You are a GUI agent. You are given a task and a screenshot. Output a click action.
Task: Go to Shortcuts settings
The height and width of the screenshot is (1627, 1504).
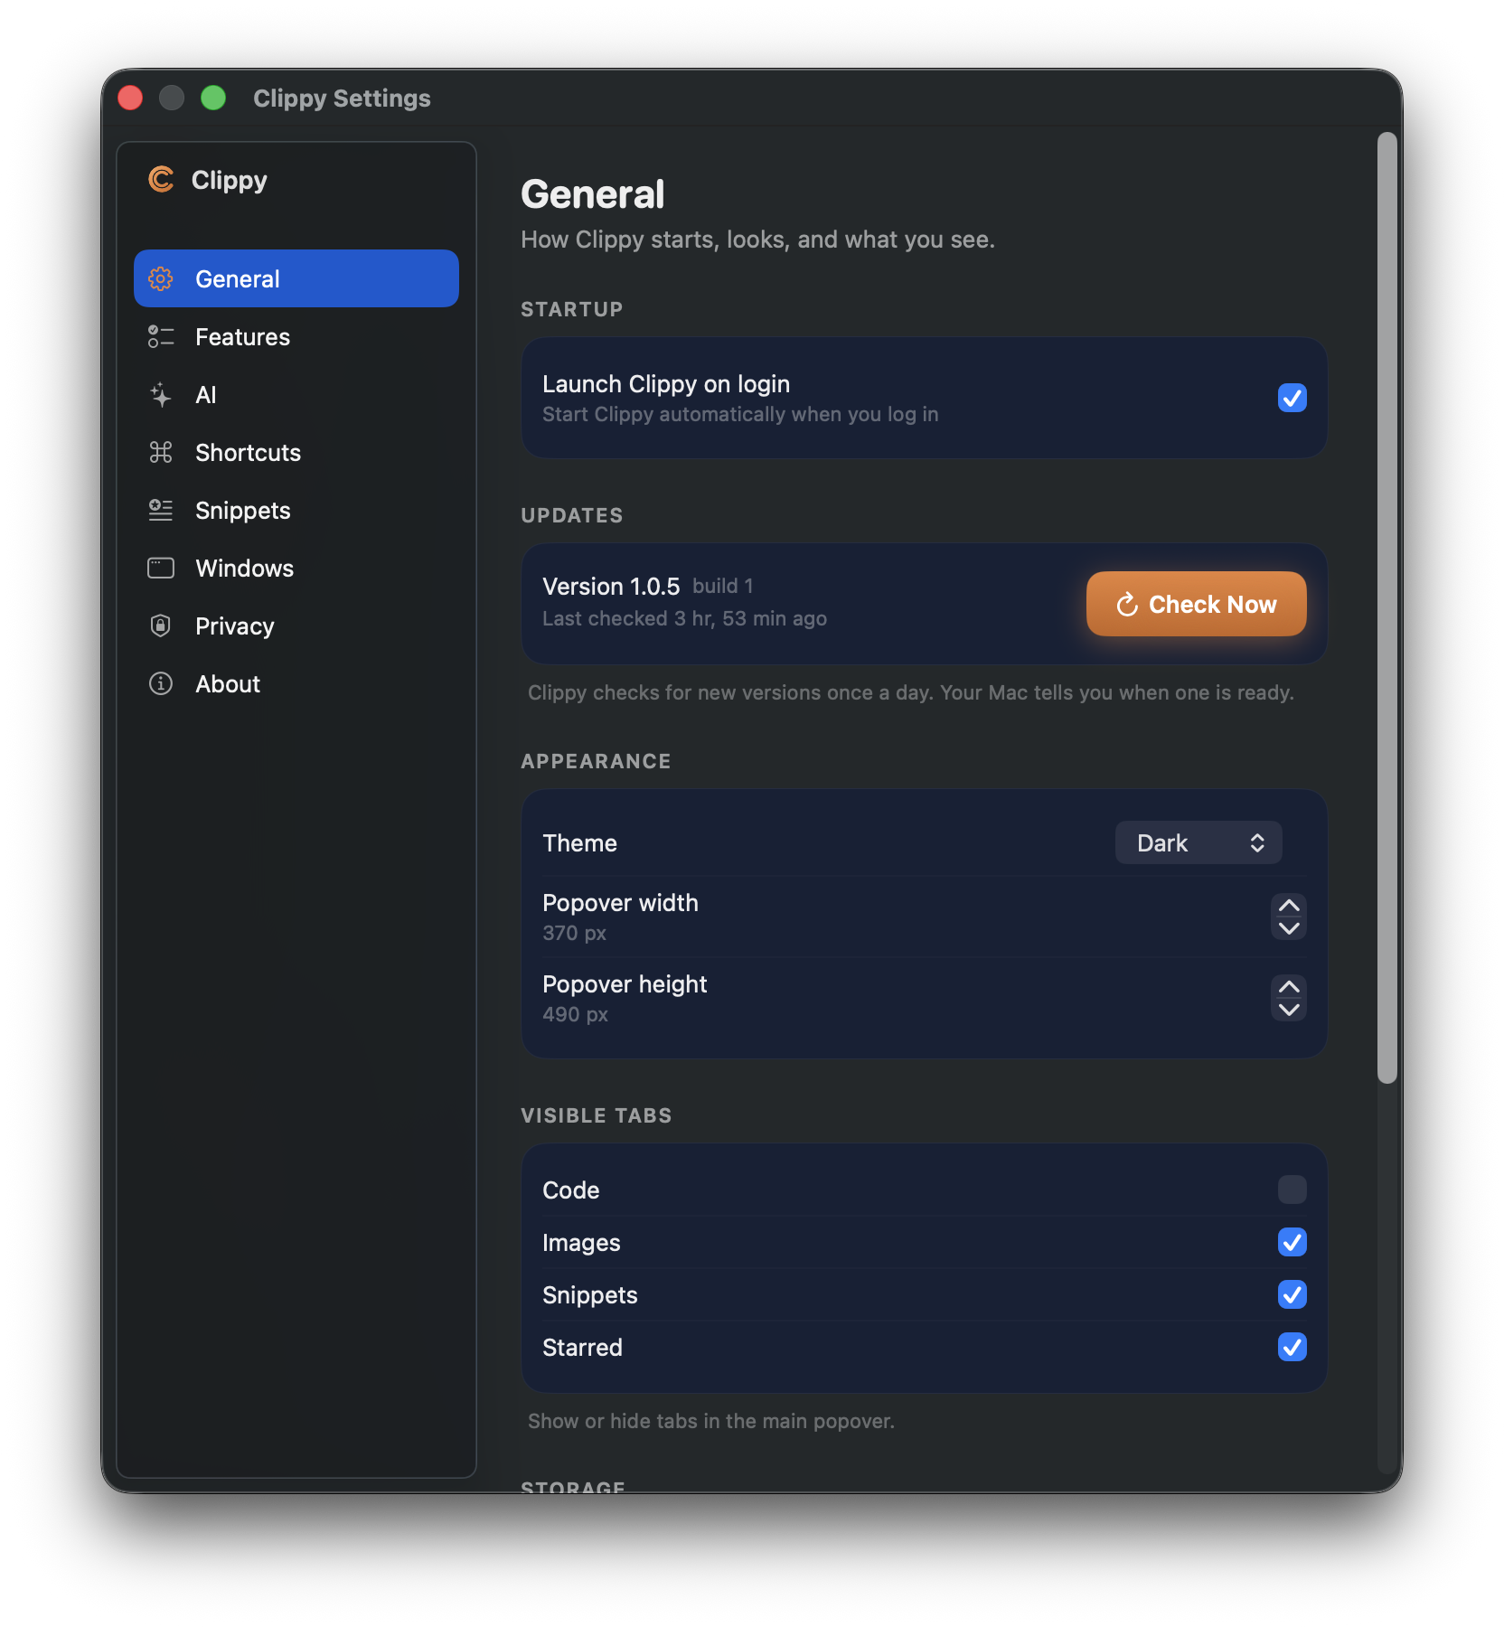point(296,452)
